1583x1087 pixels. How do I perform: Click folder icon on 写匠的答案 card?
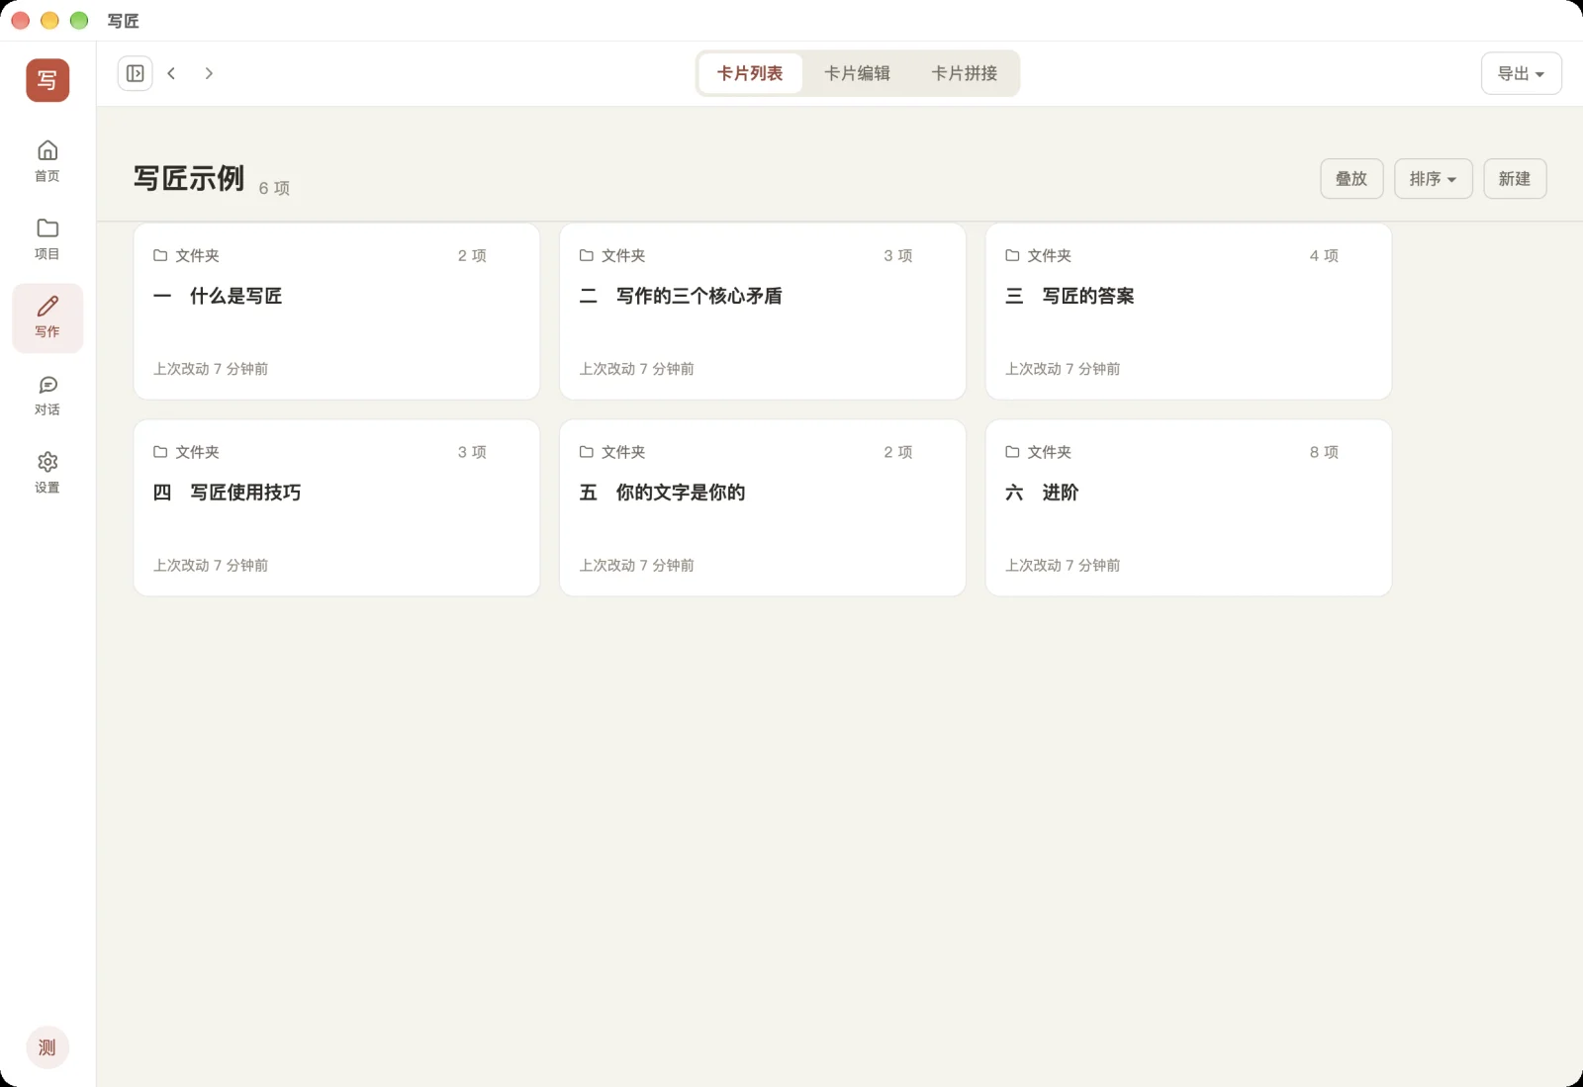click(1012, 255)
